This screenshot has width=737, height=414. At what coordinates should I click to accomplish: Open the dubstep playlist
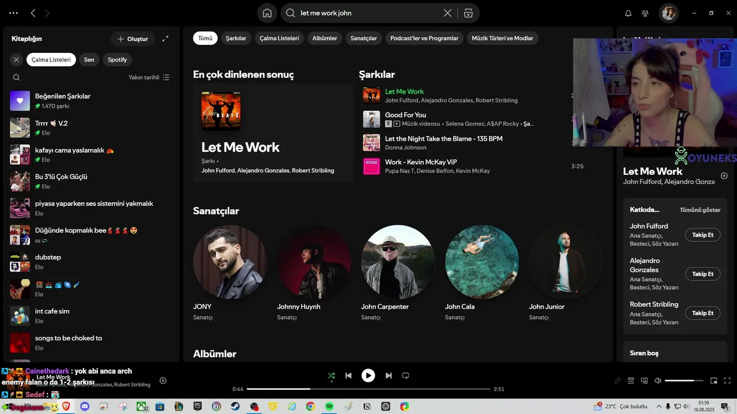pyautogui.click(x=92, y=262)
